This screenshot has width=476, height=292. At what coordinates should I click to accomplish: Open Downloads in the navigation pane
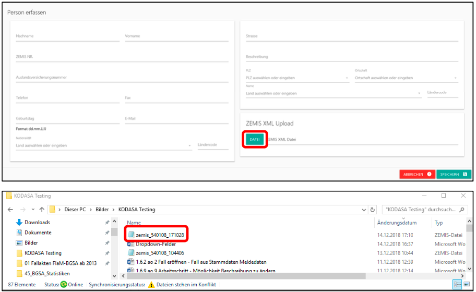click(x=37, y=222)
